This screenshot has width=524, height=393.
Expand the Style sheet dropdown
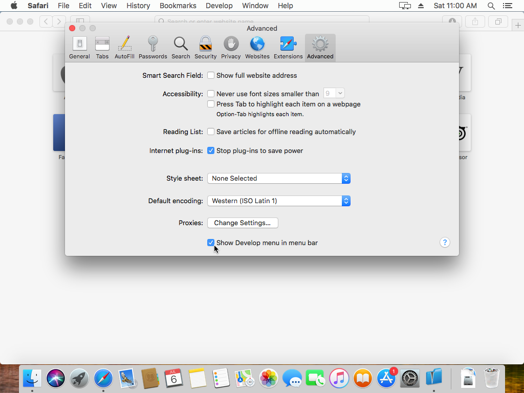point(278,179)
